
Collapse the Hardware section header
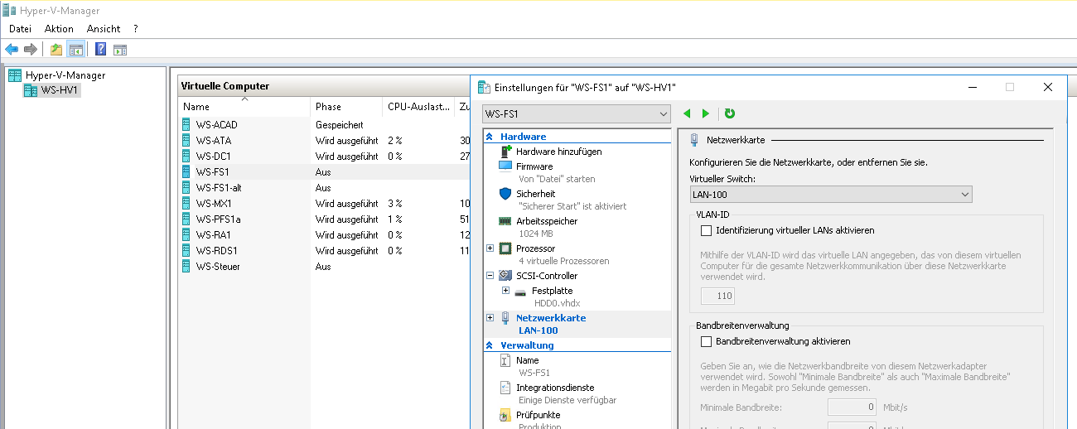[x=490, y=137]
